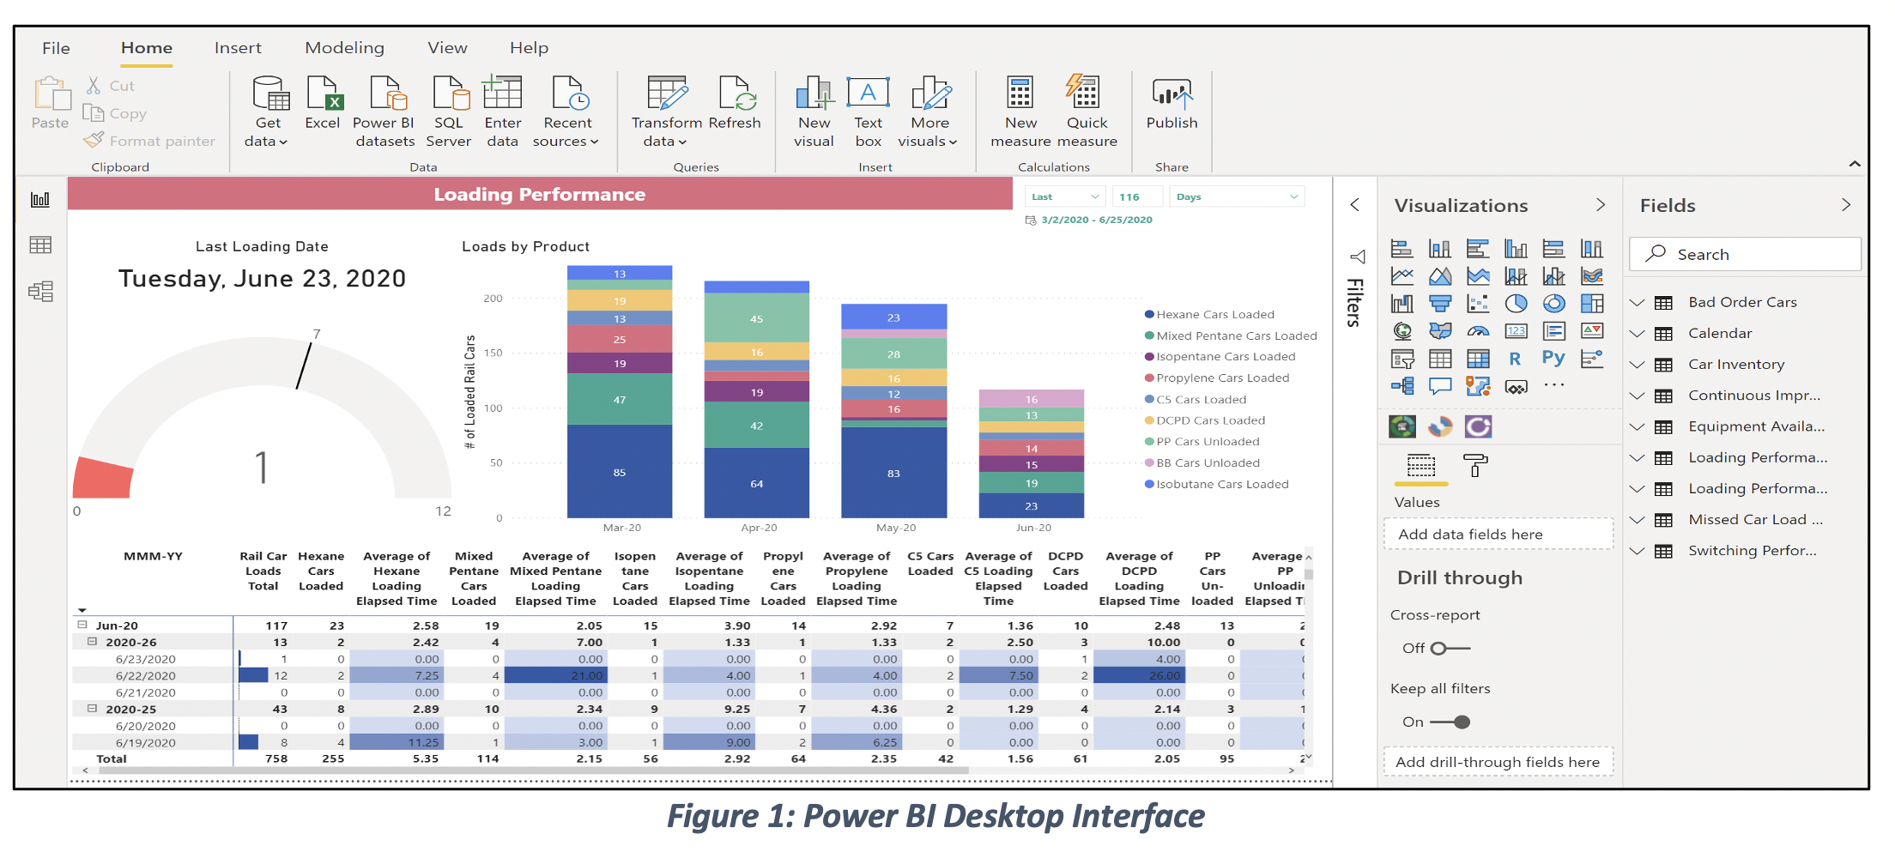Expand the Switching Perfor... table

click(x=1637, y=551)
